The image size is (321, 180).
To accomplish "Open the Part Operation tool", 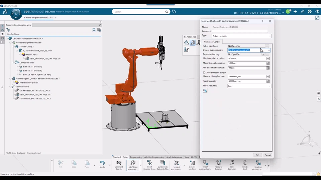I will click(x=232, y=163).
